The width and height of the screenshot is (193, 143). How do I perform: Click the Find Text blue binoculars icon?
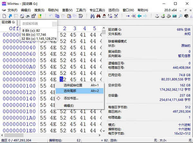92,16
